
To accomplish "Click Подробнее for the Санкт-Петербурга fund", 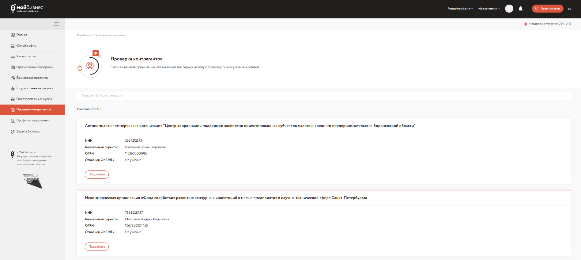I will (x=97, y=247).
